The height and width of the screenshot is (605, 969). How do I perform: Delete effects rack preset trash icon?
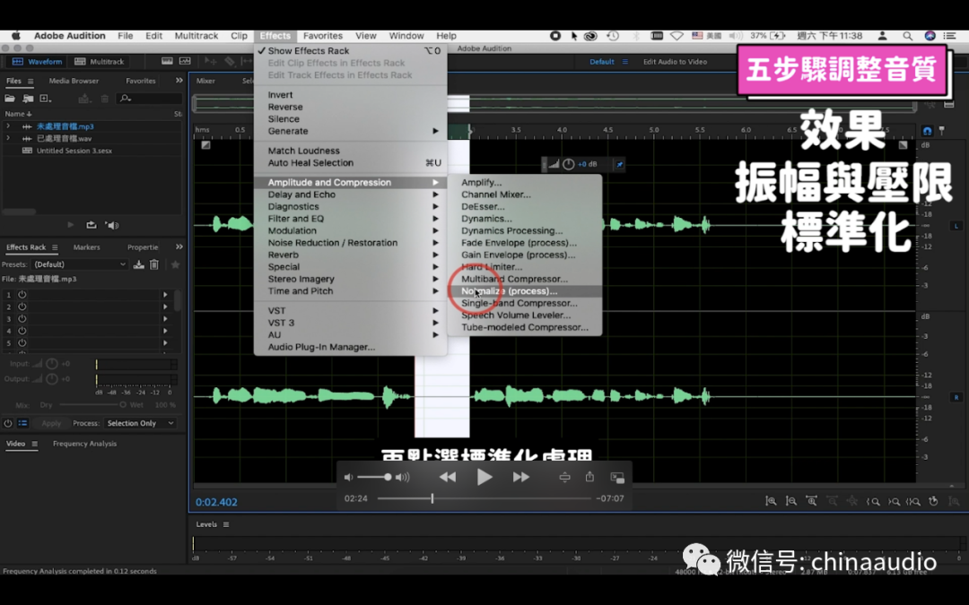click(x=154, y=264)
